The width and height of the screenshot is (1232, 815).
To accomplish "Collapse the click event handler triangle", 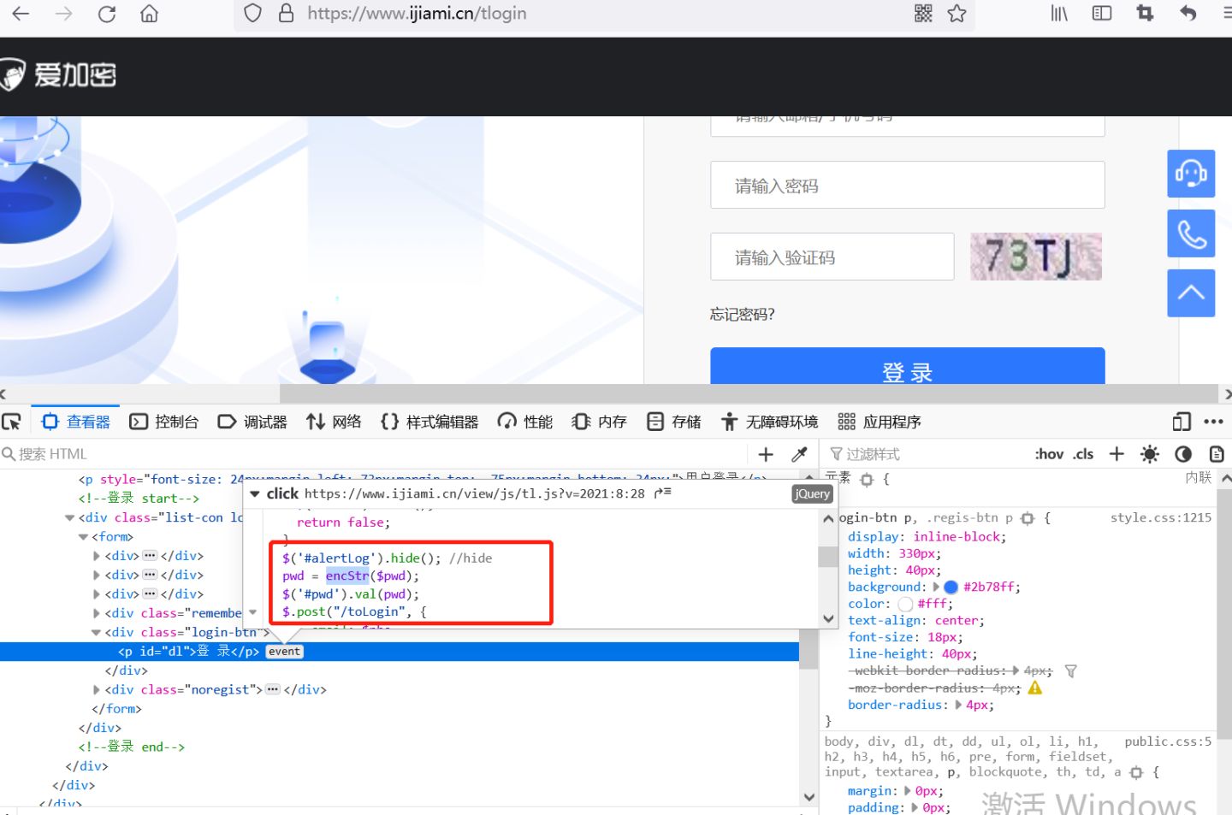I will tap(254, 493).
